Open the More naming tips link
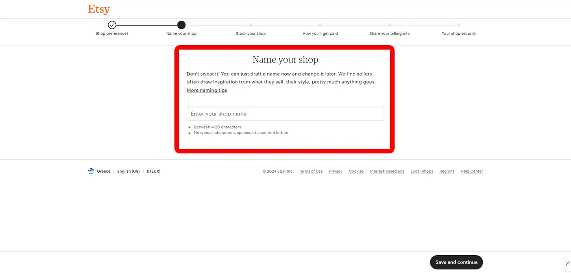571x273 pixels. 207,90
